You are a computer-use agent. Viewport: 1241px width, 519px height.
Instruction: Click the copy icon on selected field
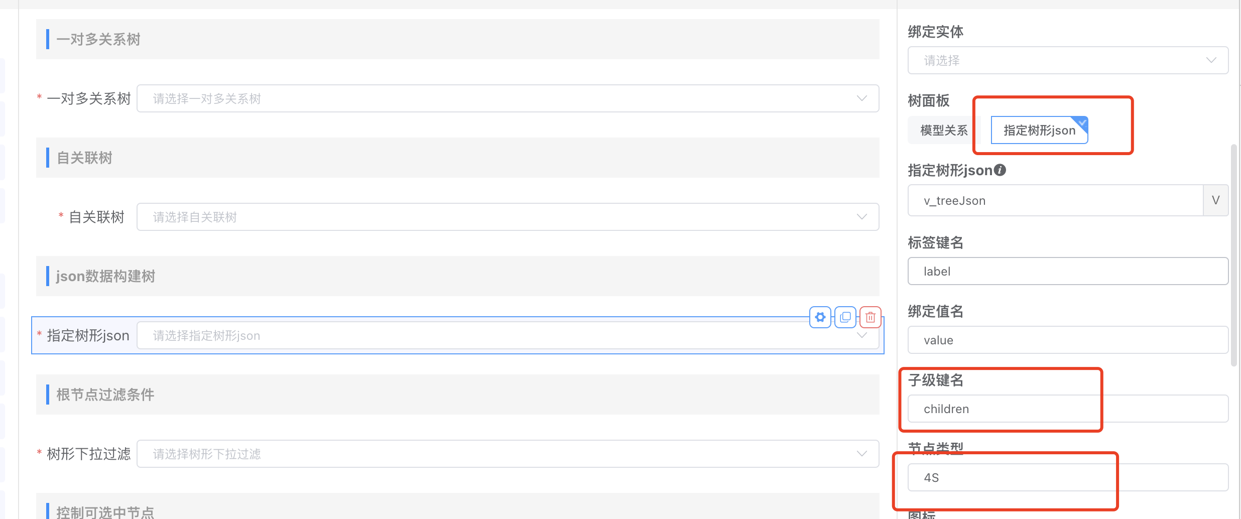(x=845, y=317)
